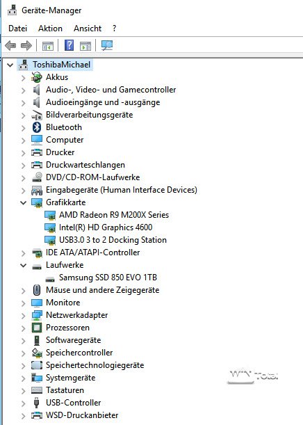
Task: Select the Monitore label
Action: click(x=63, y=303)
